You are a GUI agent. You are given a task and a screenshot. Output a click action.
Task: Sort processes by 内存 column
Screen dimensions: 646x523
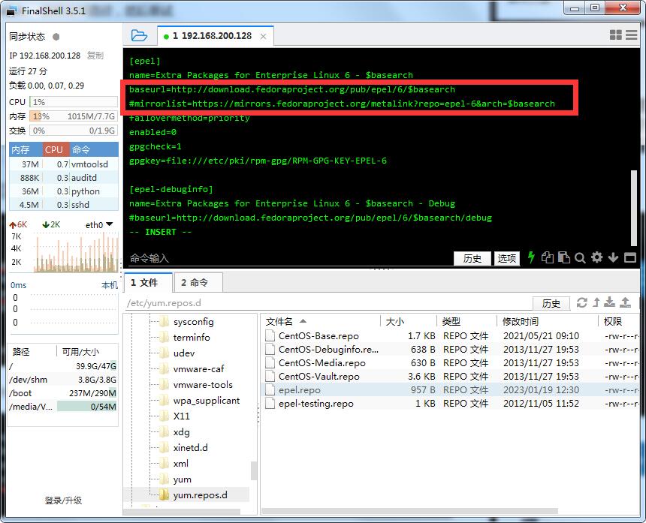coord(26,149)
